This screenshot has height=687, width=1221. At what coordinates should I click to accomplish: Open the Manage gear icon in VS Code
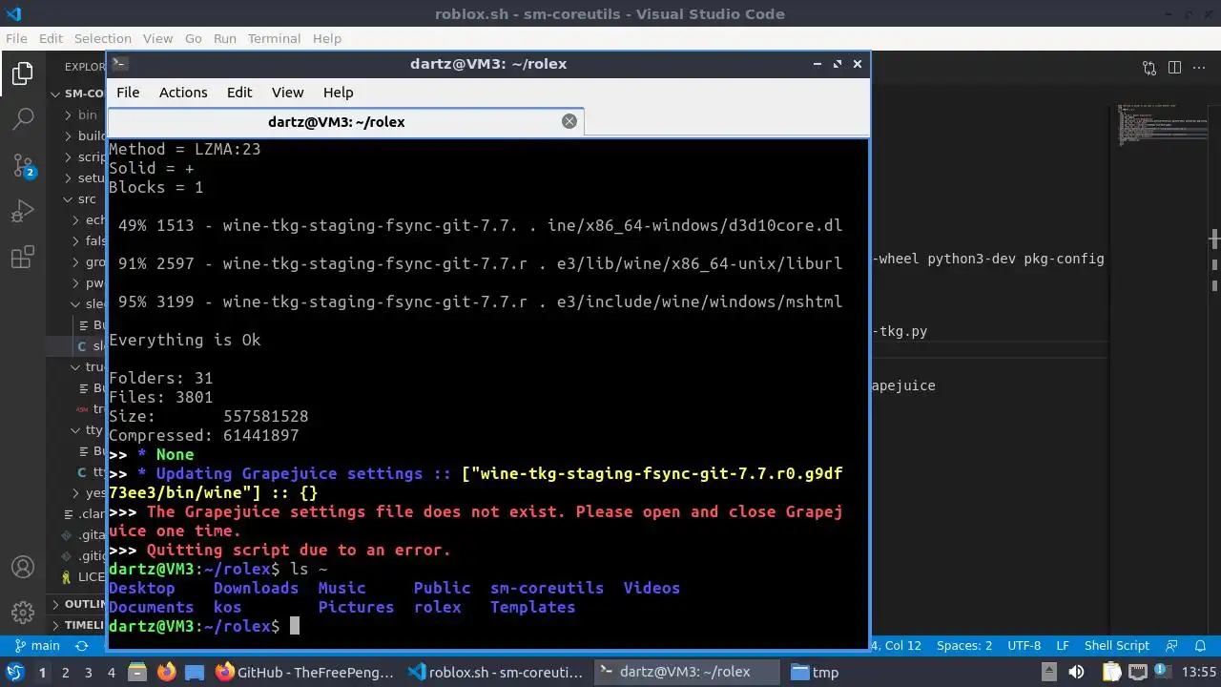[x=23, y=612]
